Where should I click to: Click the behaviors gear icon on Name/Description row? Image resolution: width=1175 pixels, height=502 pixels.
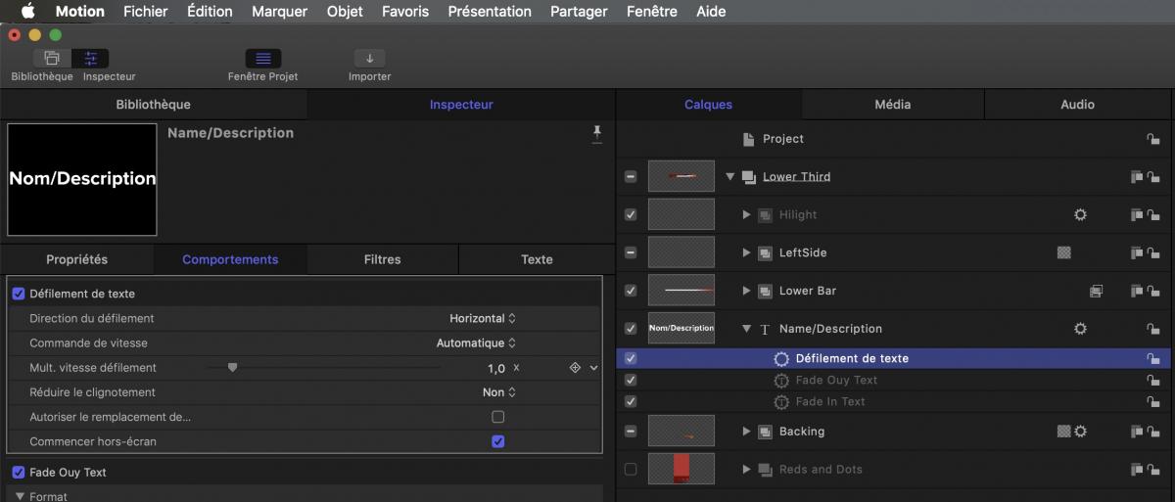(x=1080, y=329)
